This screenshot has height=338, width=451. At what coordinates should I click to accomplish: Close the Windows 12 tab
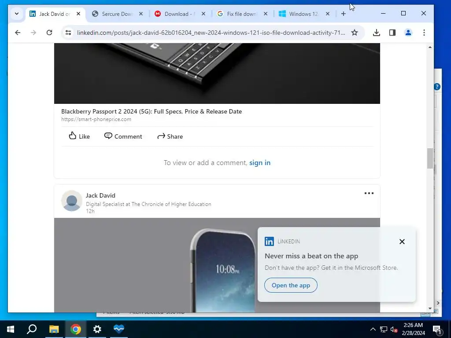(x=328, y=14)
